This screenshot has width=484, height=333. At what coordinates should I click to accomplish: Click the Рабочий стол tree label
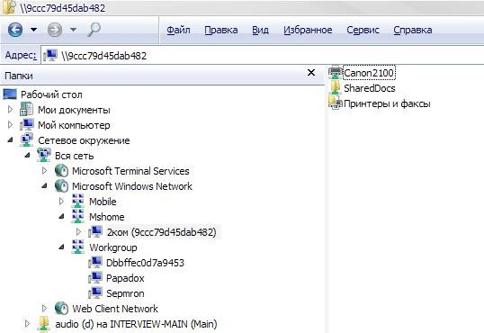51,94
